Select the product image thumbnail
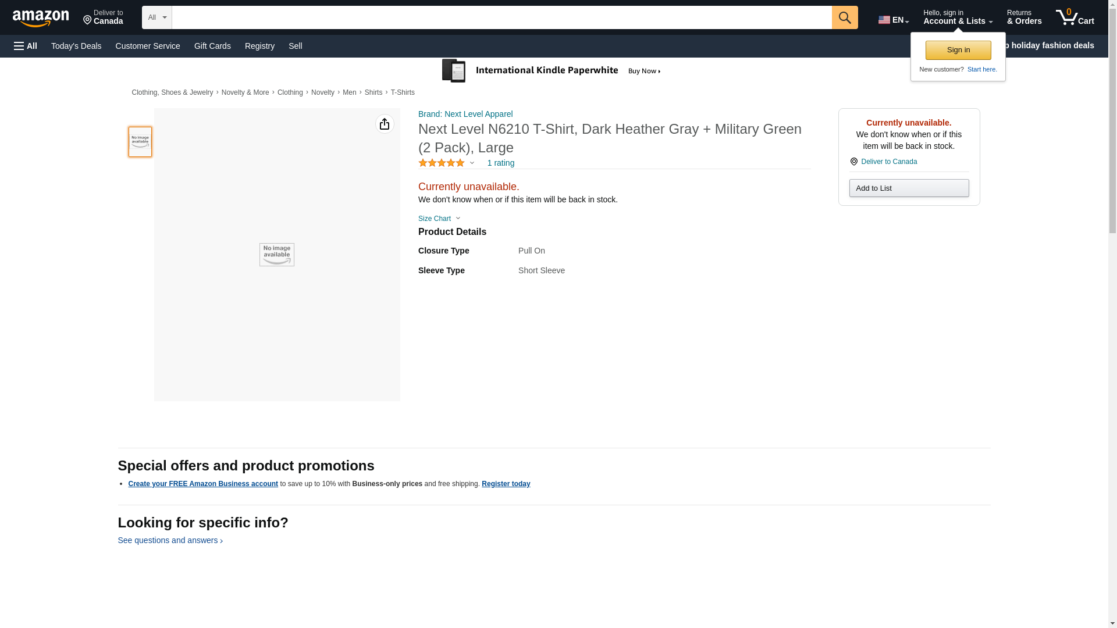 tap(140, 142)
